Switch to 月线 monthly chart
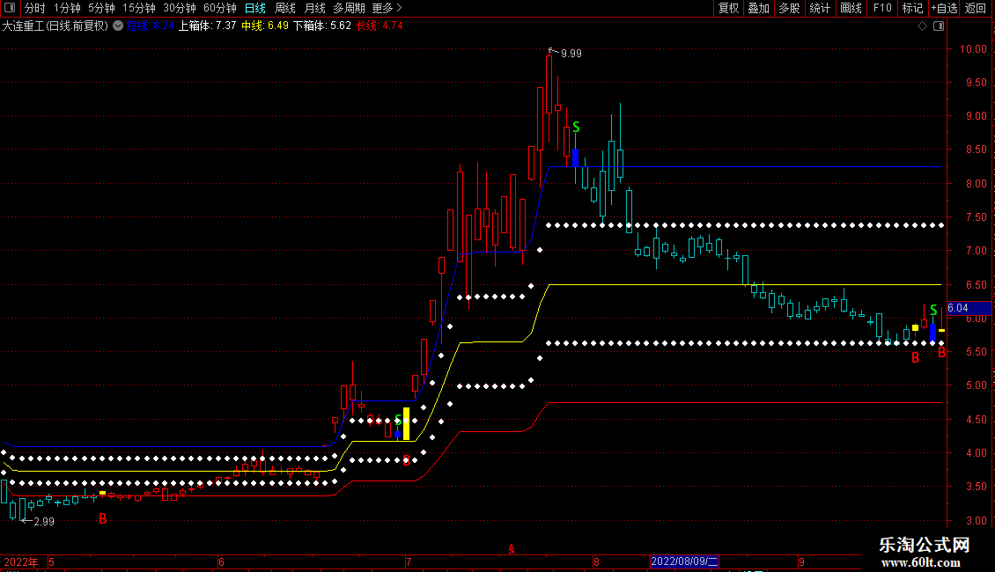 [314, 8]
